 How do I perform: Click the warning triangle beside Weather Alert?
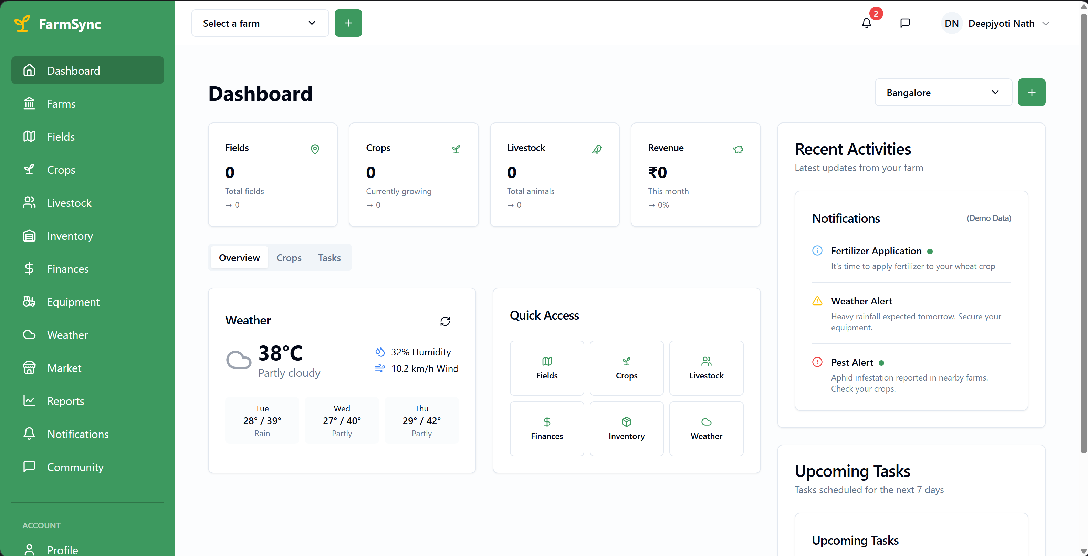coord(817,301)
